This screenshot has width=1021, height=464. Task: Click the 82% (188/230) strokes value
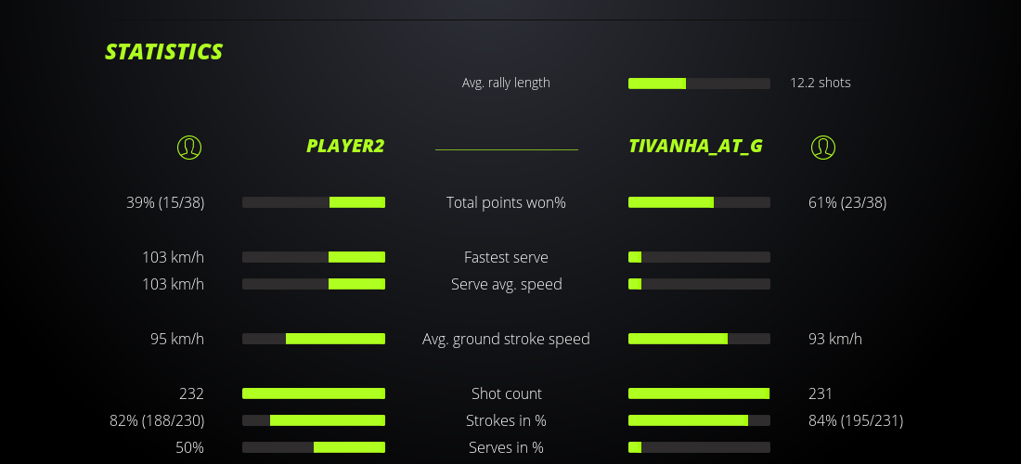pyautogui.click(x=157, y=420)
